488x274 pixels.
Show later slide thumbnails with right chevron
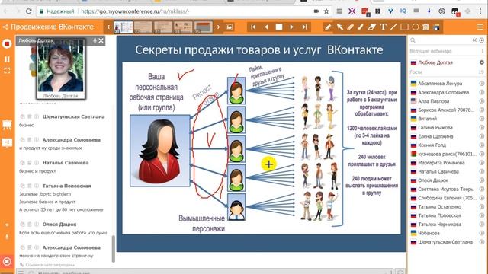218,27
